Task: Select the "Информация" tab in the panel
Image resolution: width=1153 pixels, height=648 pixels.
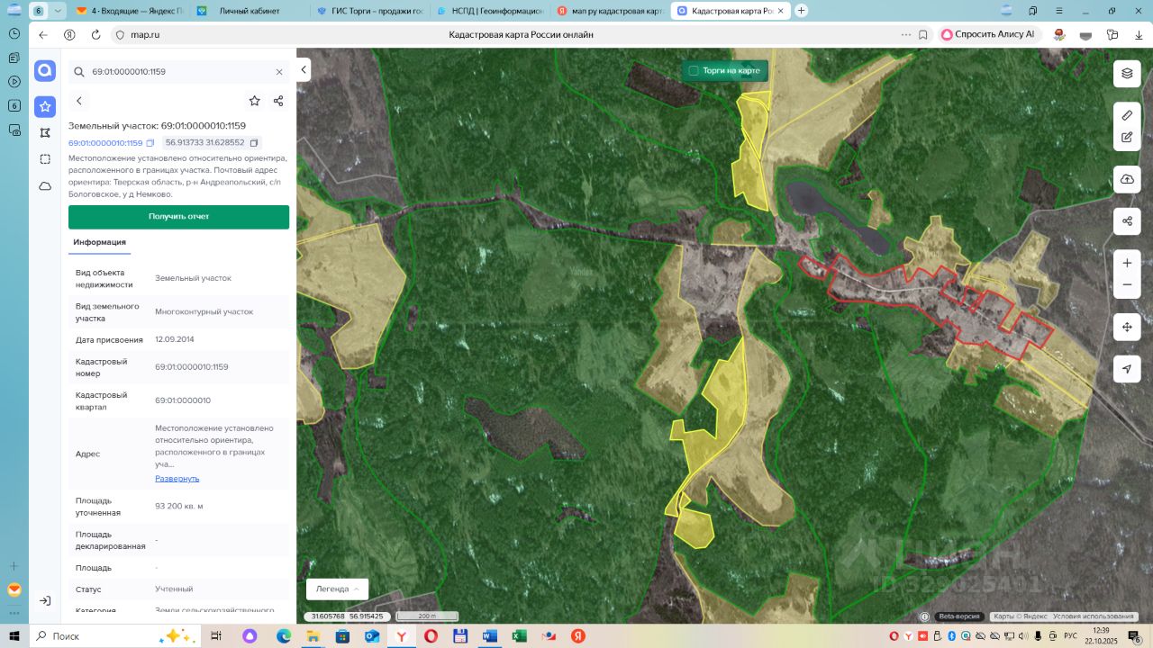Action: click(99, 242)
